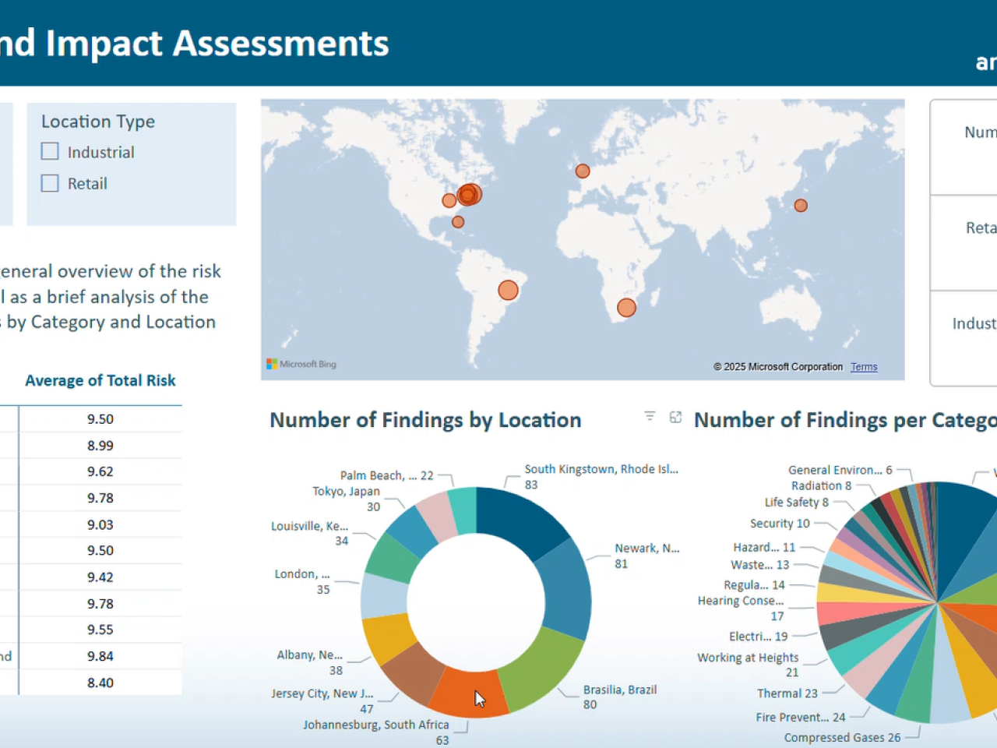Image resolution: width=997 pixels, height=748 pixels.
Task: Select the Tokyo bubble on the map
Action: click(800, 206)
